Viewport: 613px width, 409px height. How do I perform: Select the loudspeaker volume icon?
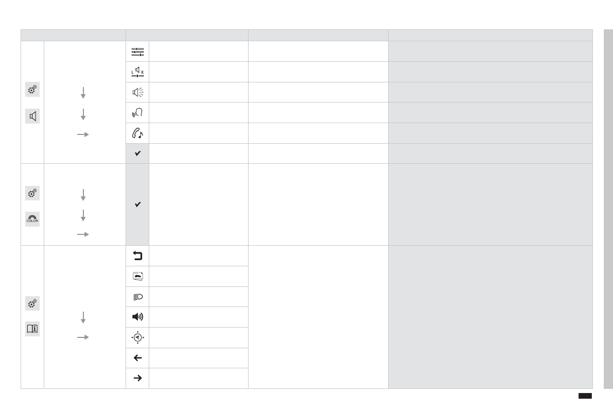[x=137, y=317]
